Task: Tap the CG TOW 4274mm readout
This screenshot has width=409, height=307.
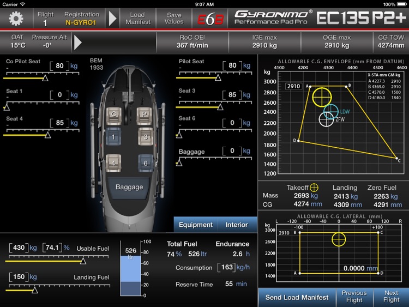Action: [x=391, y=42]
